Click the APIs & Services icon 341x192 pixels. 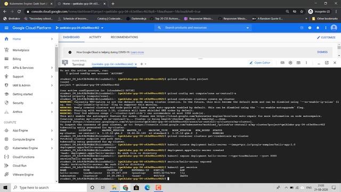[x=6, y=68]
